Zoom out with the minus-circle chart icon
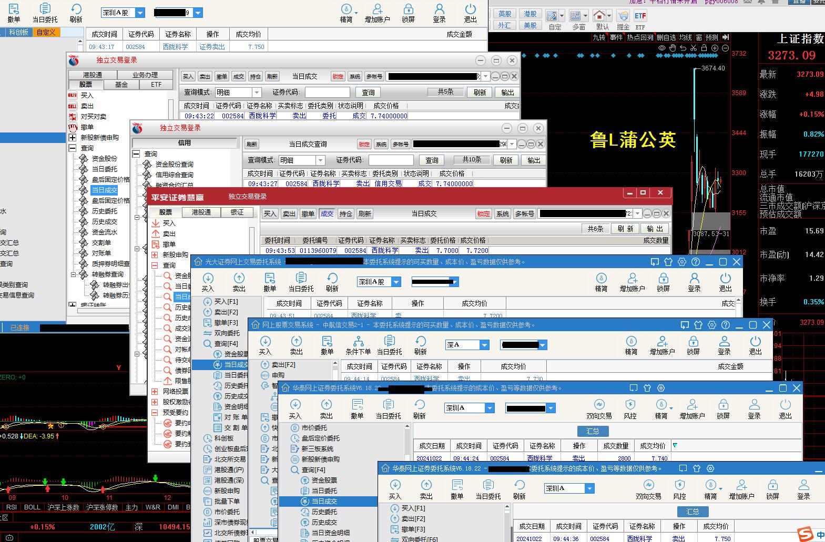 tap(725, 48)
